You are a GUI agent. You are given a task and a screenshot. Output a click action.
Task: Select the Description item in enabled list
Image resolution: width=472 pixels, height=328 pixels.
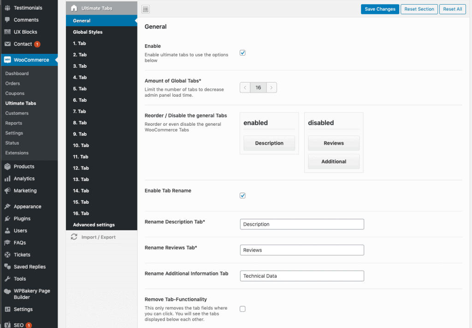[269, 143]
